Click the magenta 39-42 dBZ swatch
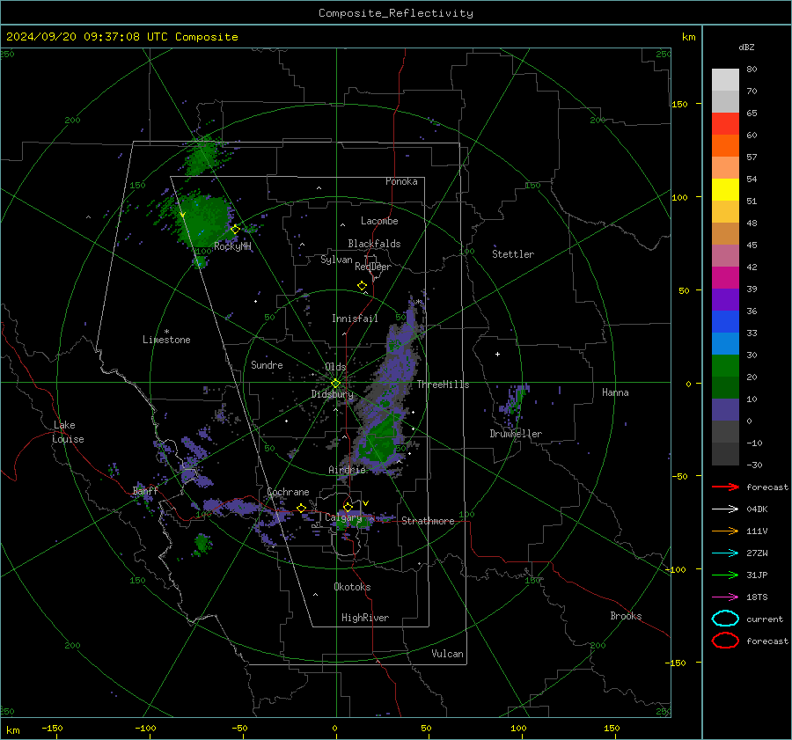792x740 pixels. pos(725,278)
